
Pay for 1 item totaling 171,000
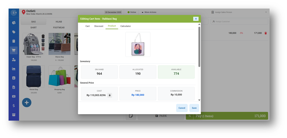coord(231,116)
